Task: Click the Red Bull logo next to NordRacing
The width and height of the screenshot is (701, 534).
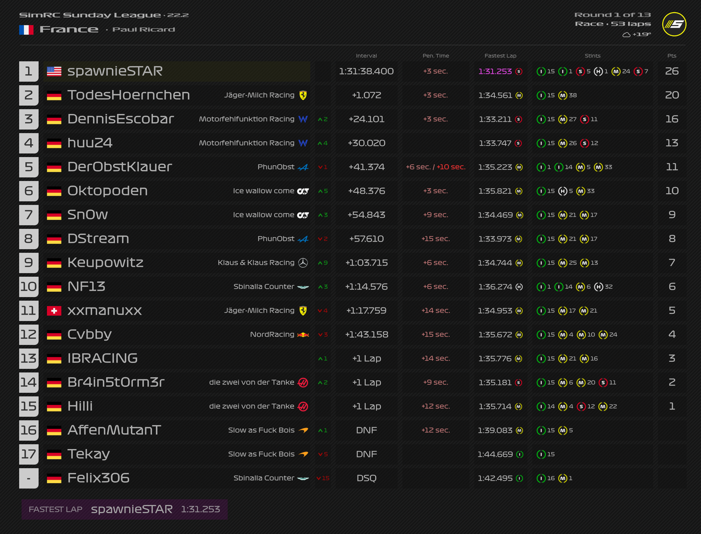Action: 303,334
